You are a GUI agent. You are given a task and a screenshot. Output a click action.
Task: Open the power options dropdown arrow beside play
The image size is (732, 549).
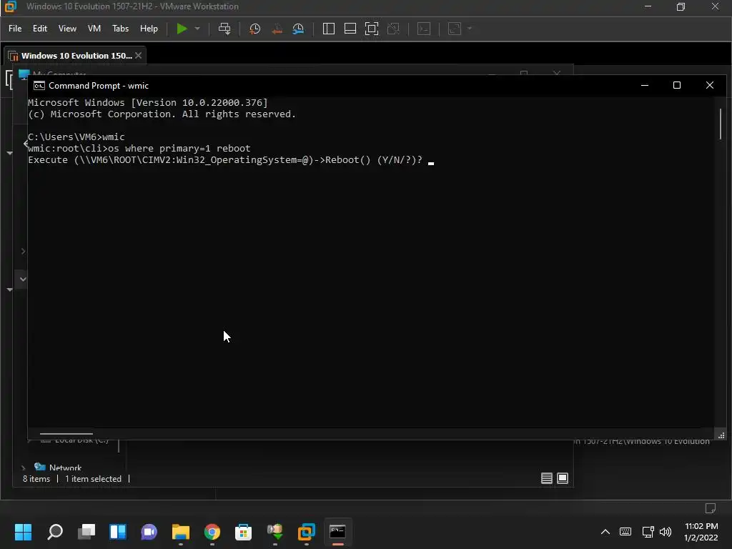click(x=197, y=29)
